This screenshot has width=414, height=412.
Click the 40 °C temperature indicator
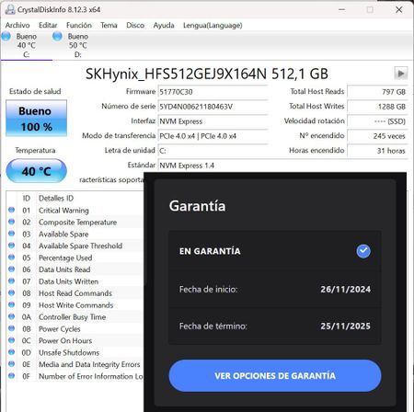tap(36, 171)
